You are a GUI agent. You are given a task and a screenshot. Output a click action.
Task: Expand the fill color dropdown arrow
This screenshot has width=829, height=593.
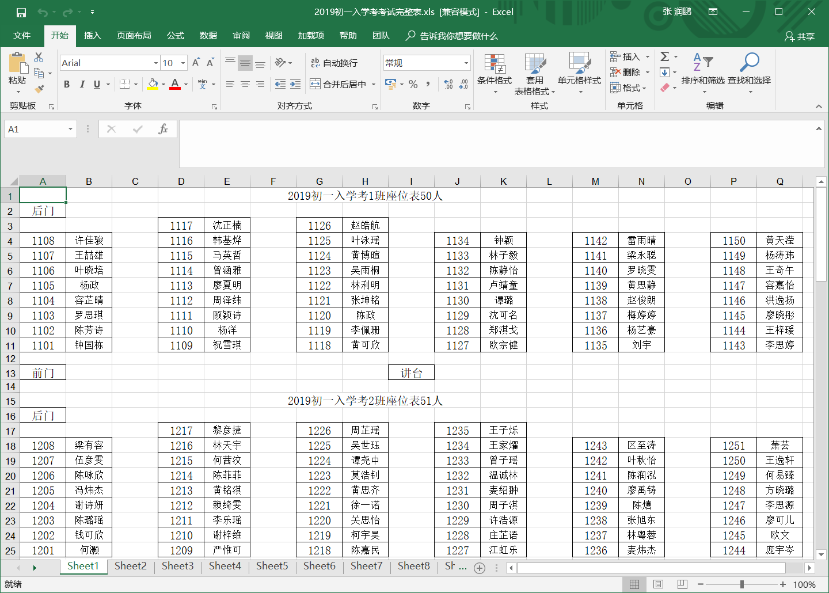pyautogui.click(x=163, y=84)
